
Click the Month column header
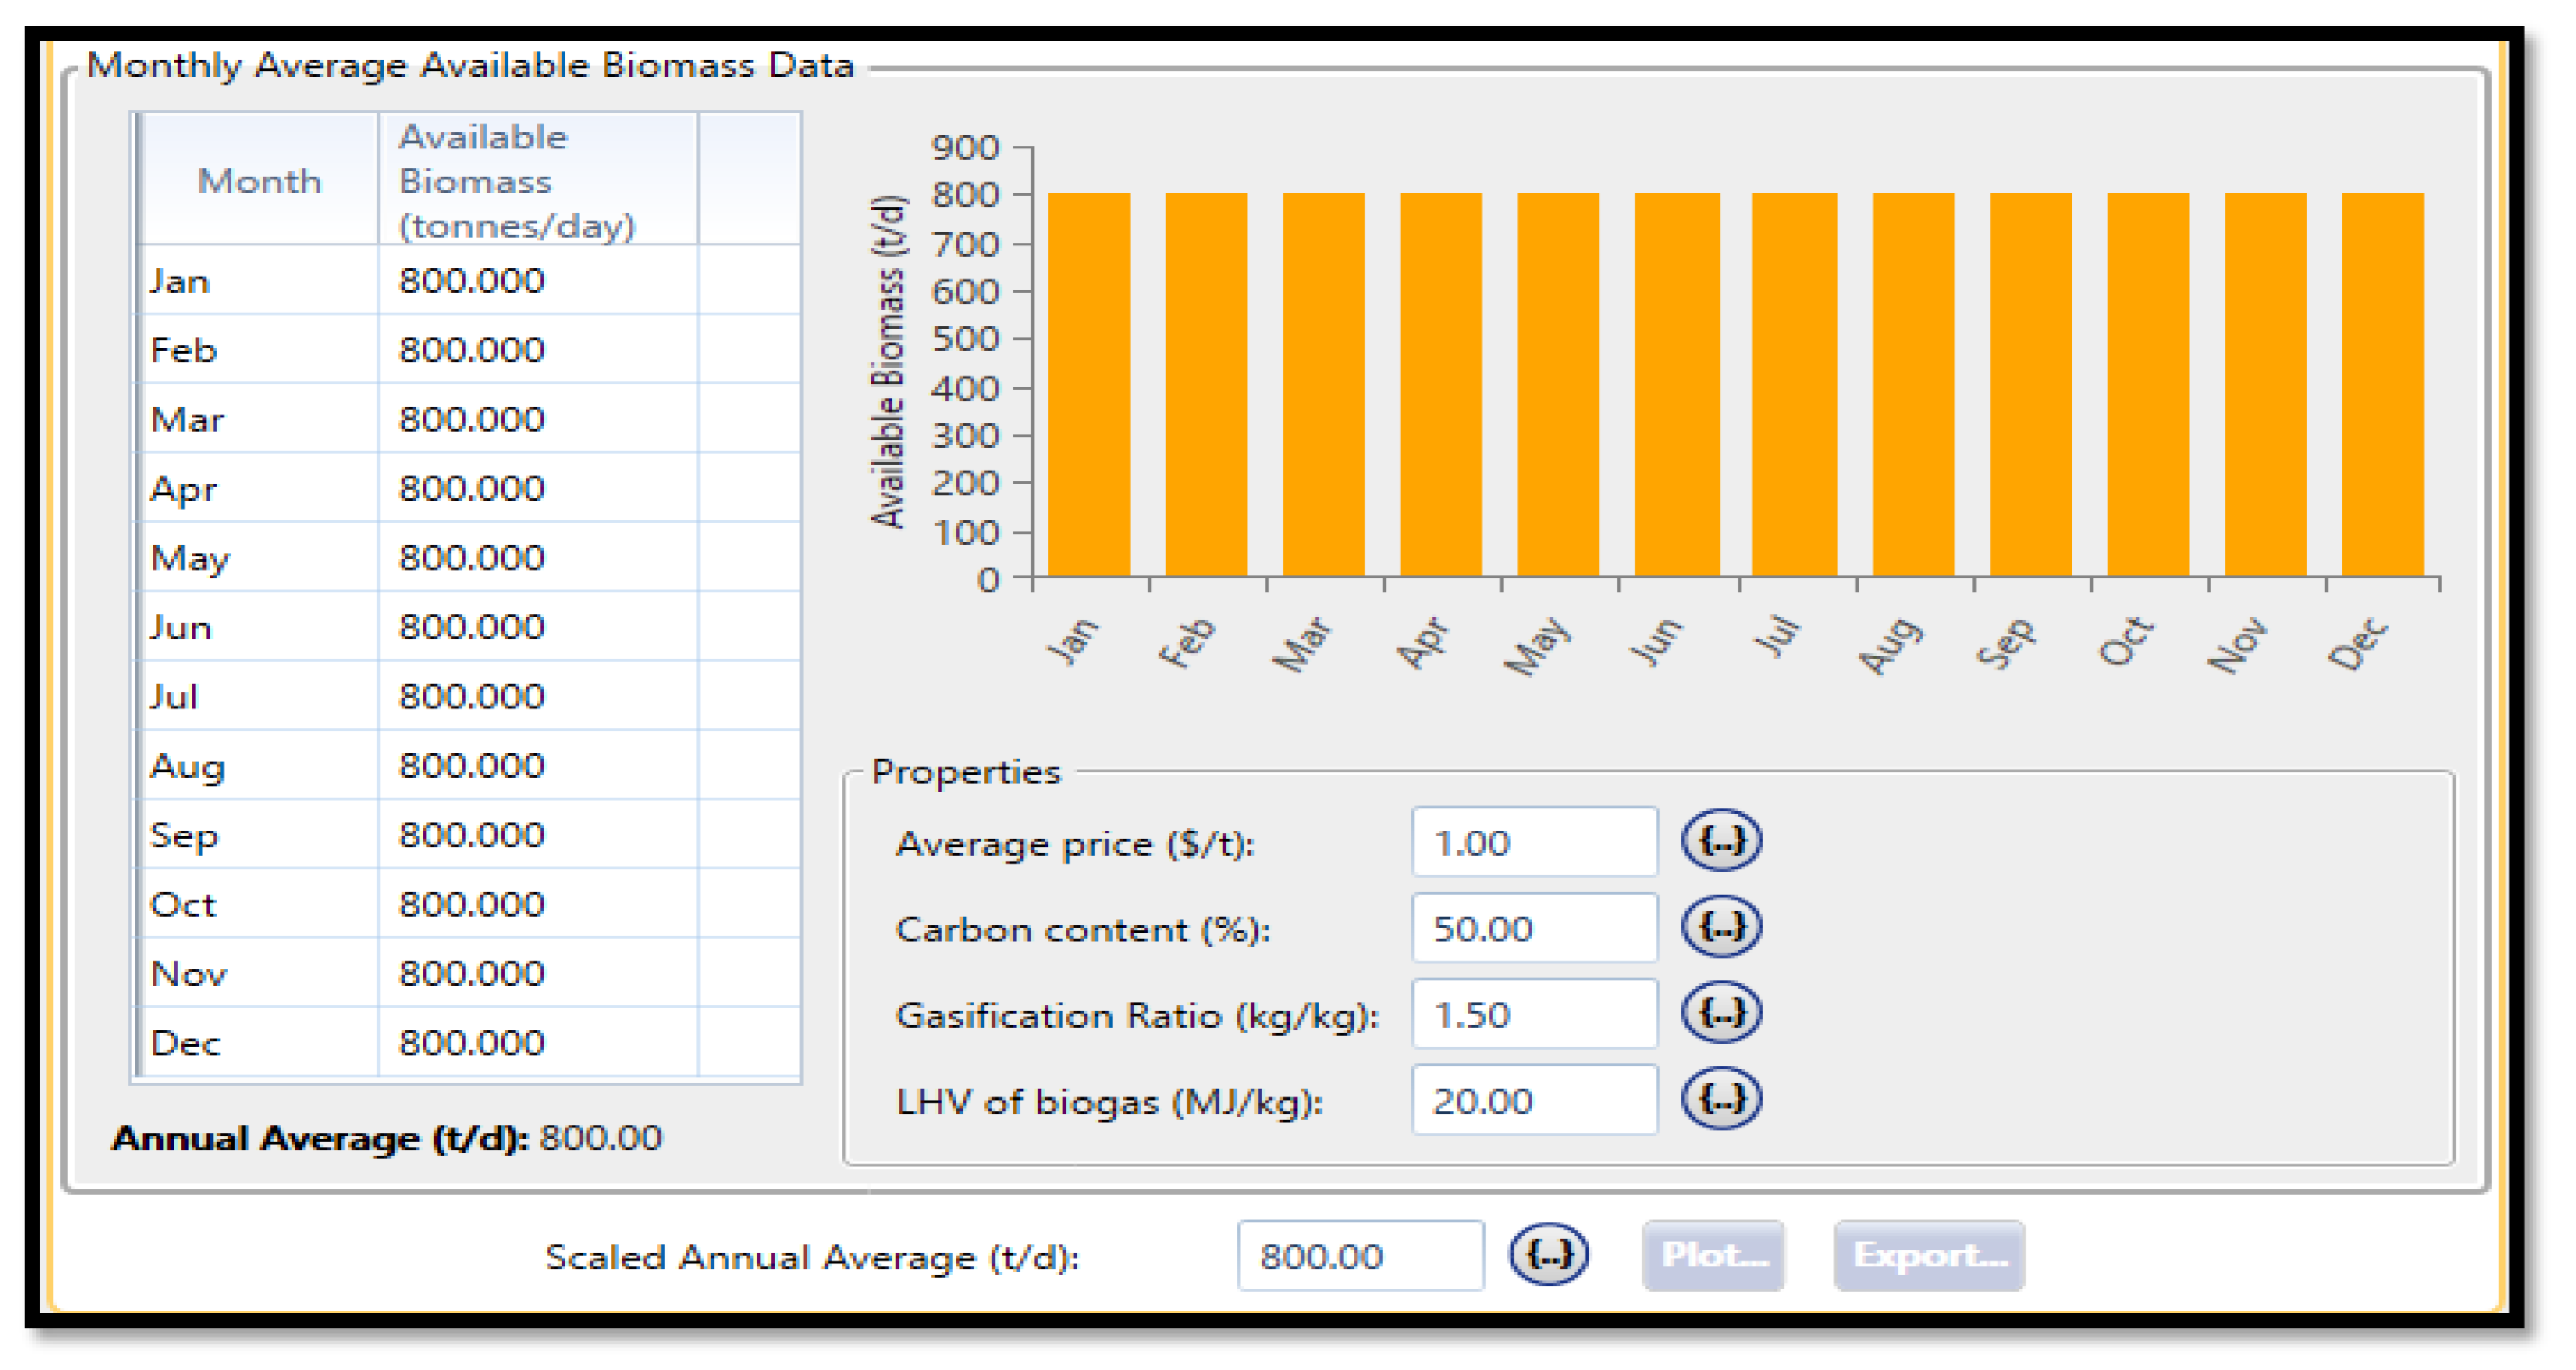point(259,180)
